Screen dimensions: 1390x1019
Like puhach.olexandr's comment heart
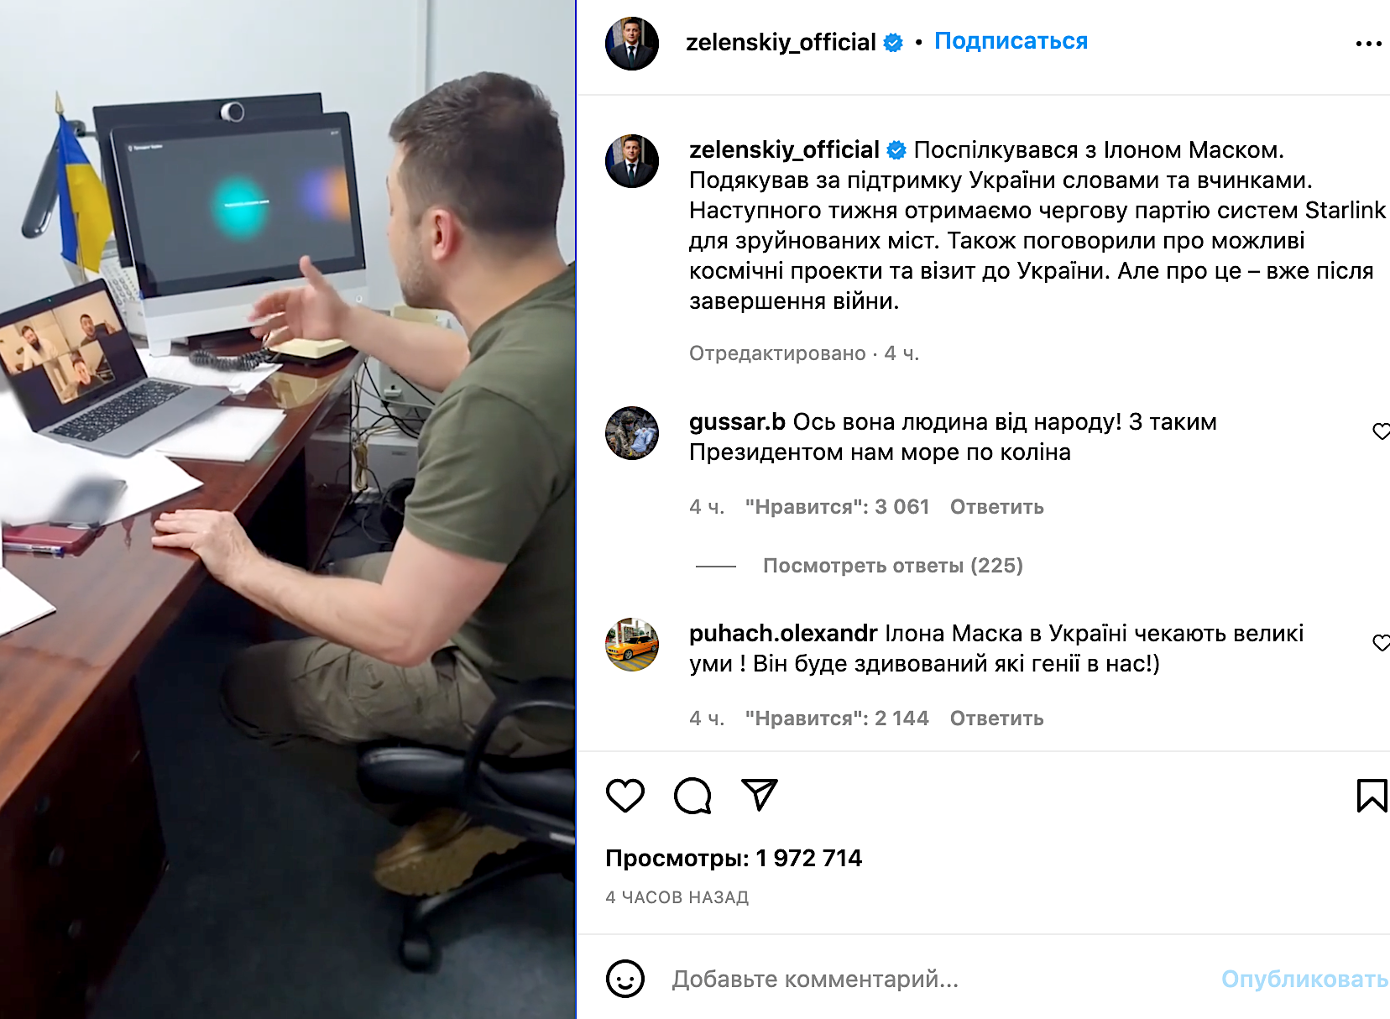point(1381,643)
